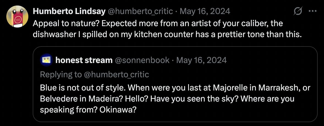Image resolution: width=324 pixels, height=126 pixels.
Task: Click the "Replying to" label text
Action: click(x=61, y=75)
